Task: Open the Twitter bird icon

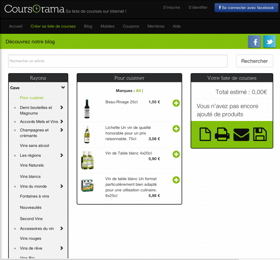Action: 269,42
